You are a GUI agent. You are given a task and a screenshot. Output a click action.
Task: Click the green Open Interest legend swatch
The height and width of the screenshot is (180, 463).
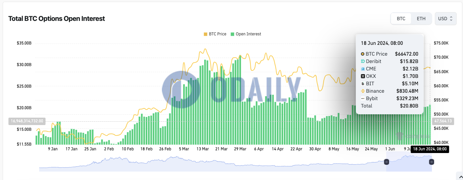coord(232,34)
